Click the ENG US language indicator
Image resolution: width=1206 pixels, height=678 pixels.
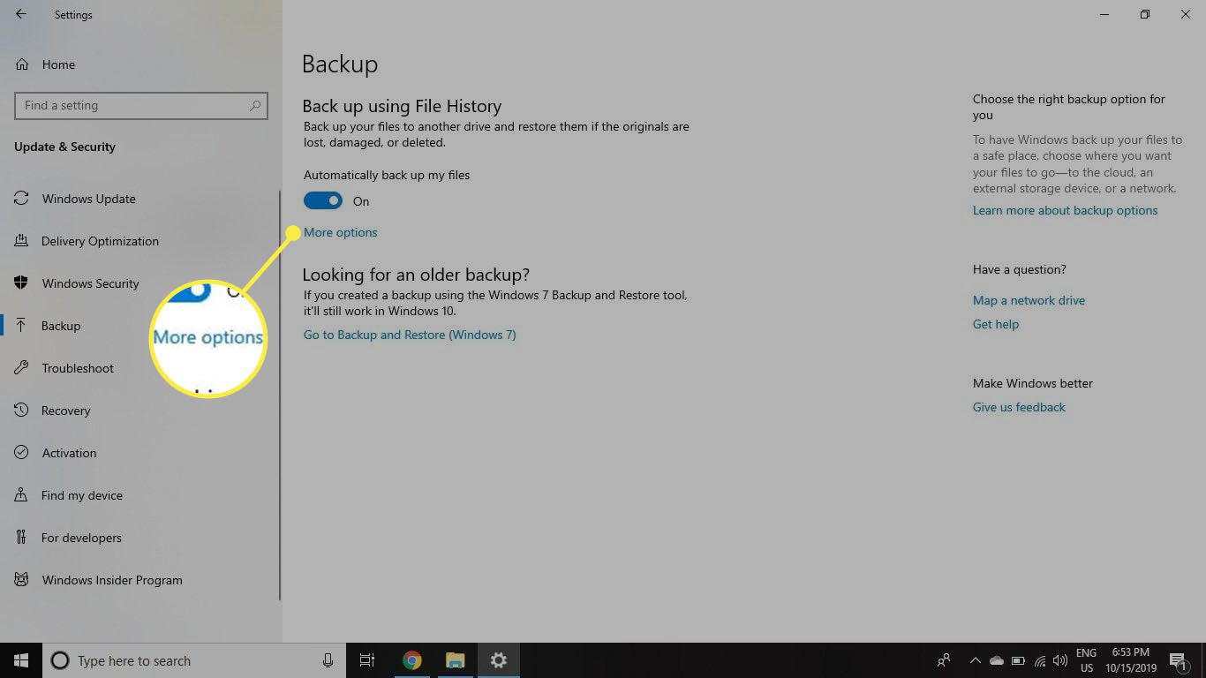coord(1087,660)
